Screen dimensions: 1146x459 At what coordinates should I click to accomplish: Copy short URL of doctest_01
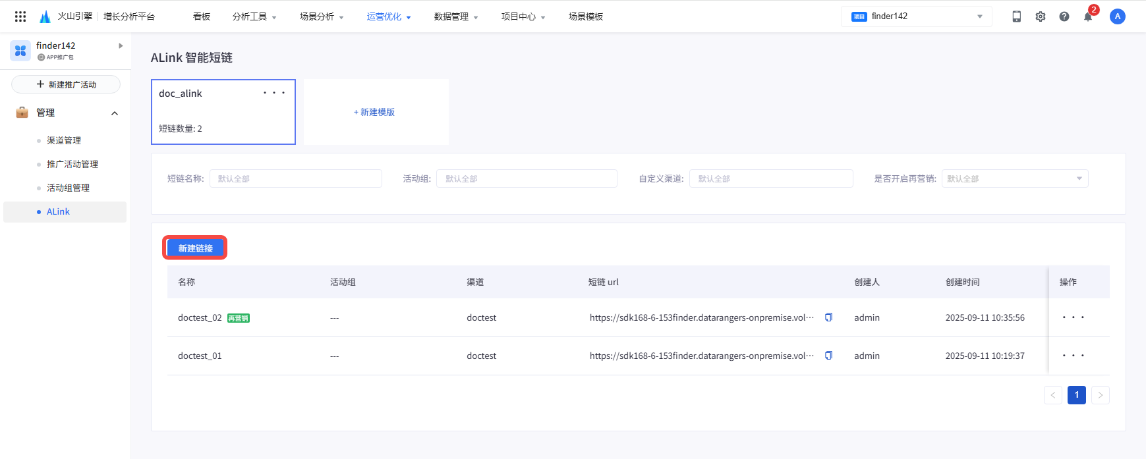(x=828, y=356)
